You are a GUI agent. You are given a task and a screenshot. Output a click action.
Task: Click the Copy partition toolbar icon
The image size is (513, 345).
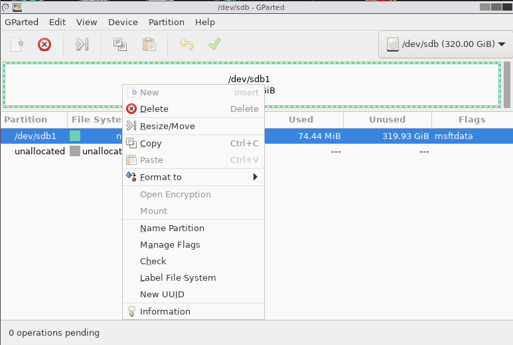click(x=119, y=44)
